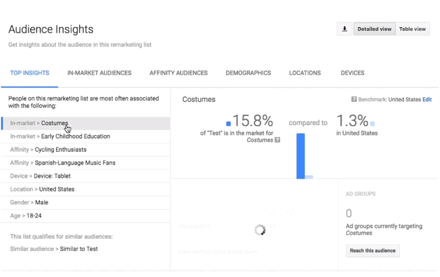Open the Benchmark help question-mark icon
Screen dimensions: 440x277
pos(354,99)
